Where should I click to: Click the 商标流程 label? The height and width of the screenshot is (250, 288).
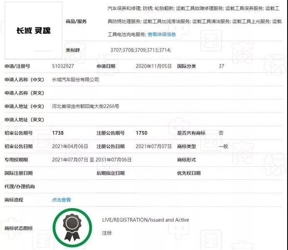coord(14,200)
